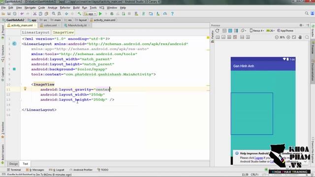
Task: Click the Zoom to Fit preview icon
Action: pyautogui.click(x=294, y=37)
